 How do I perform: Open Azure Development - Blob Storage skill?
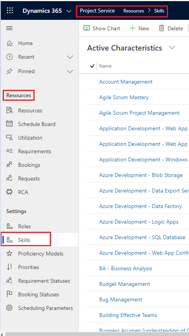pos(141,175)
